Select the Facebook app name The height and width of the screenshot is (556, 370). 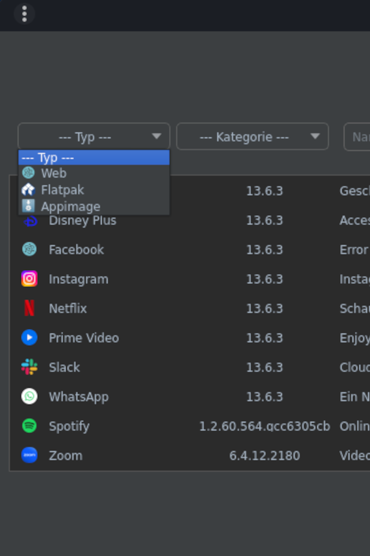(x=76, y=249)
